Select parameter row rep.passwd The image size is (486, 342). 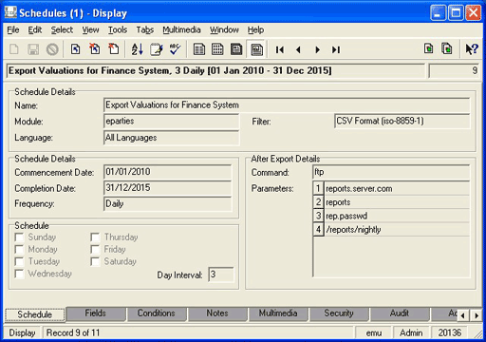tap(391, 216)
